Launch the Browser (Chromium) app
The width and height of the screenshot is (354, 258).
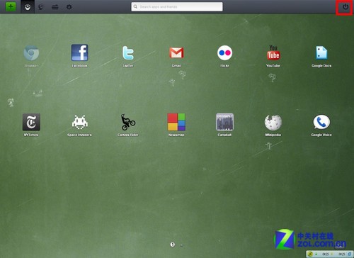(31, 53)
